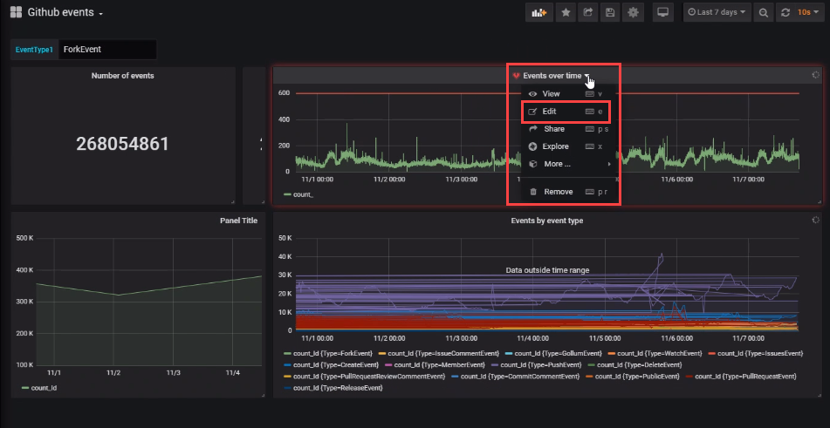Choose Explore in the panel menu

click(x=555, y=146)
